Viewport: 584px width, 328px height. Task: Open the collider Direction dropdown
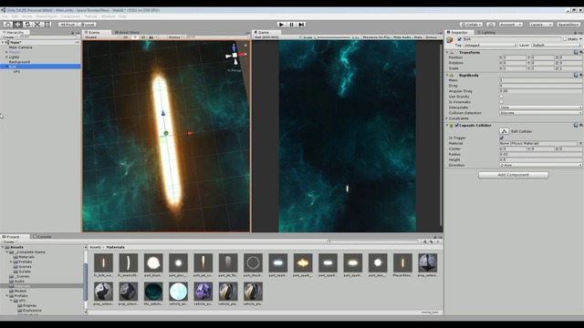click(541, 165)
